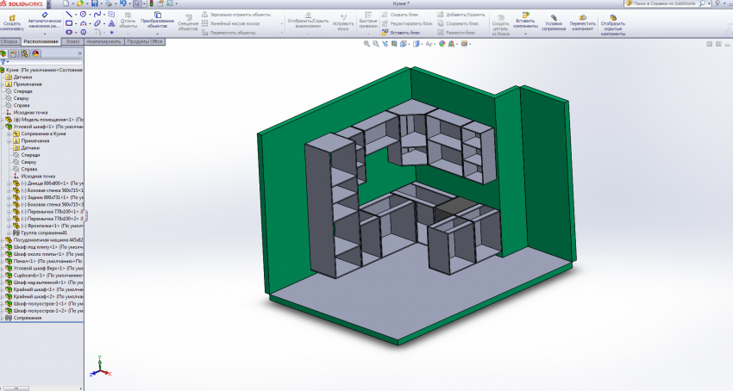733x391 pixels.
Task: Click the Отобразить/Скрыть взаимосвязи button
Action: click(308, 22)
